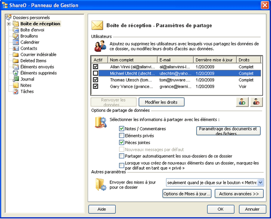
Task: Click the Éléments envoyés folder icon
Action: [x=16, y=67]
